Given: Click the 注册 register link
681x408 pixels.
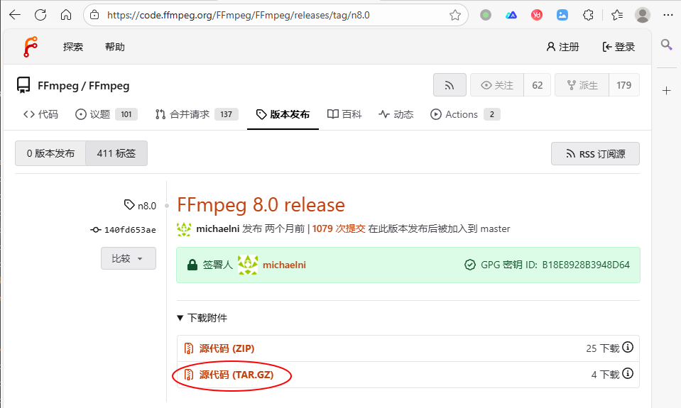Looking at the screenshot, I should click(x=562, y=47).
